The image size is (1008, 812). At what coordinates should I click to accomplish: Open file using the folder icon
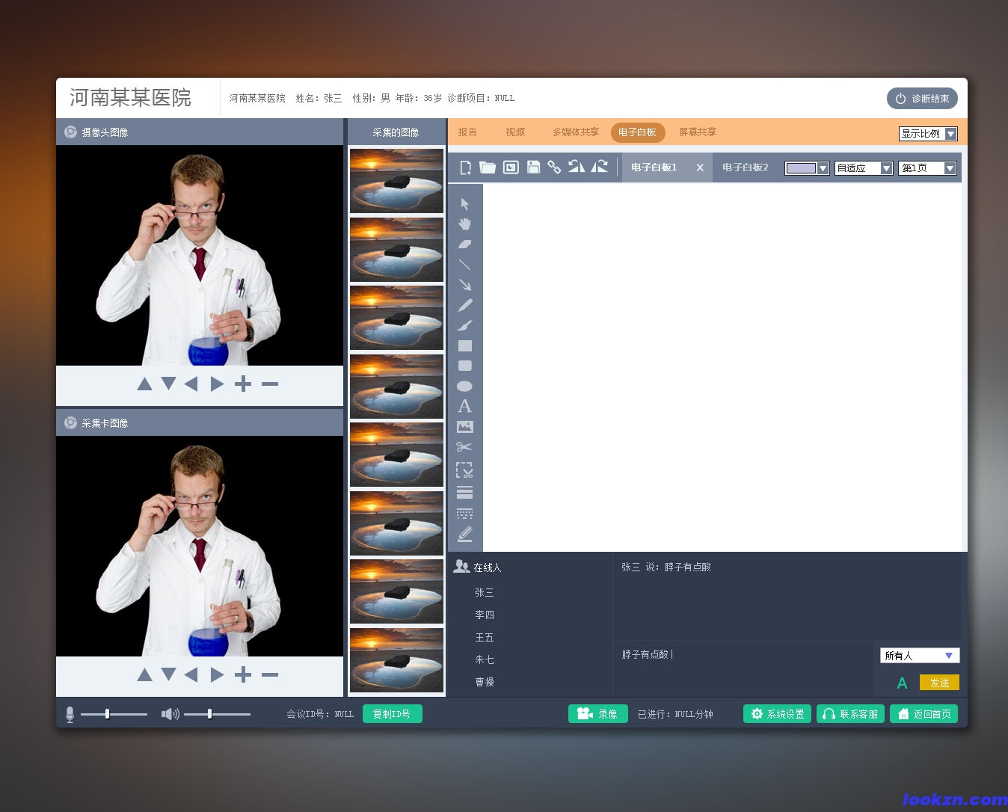tap(488, 167)
